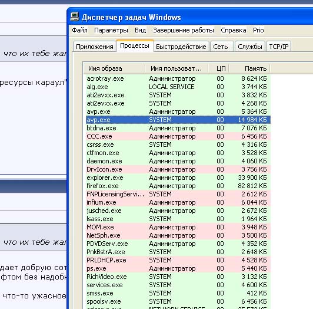Select the smss.exe process
The image size is (313, 309).
point(178,293)
